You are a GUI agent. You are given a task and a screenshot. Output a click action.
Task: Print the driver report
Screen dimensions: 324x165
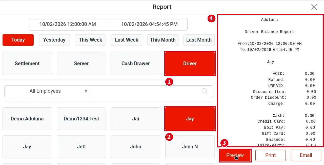pos(270,155)
